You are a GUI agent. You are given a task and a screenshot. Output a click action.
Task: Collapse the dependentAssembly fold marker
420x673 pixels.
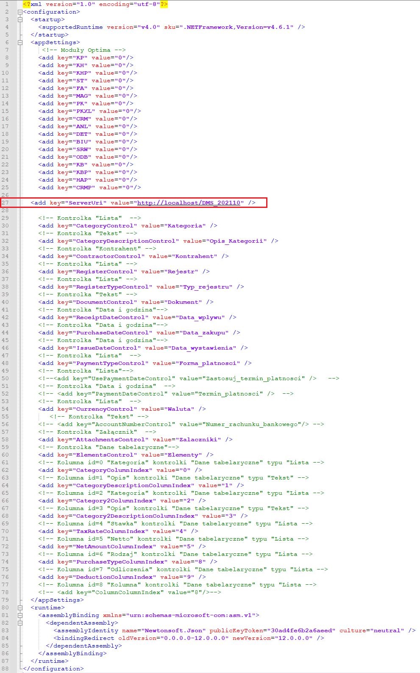pos(20,623)
